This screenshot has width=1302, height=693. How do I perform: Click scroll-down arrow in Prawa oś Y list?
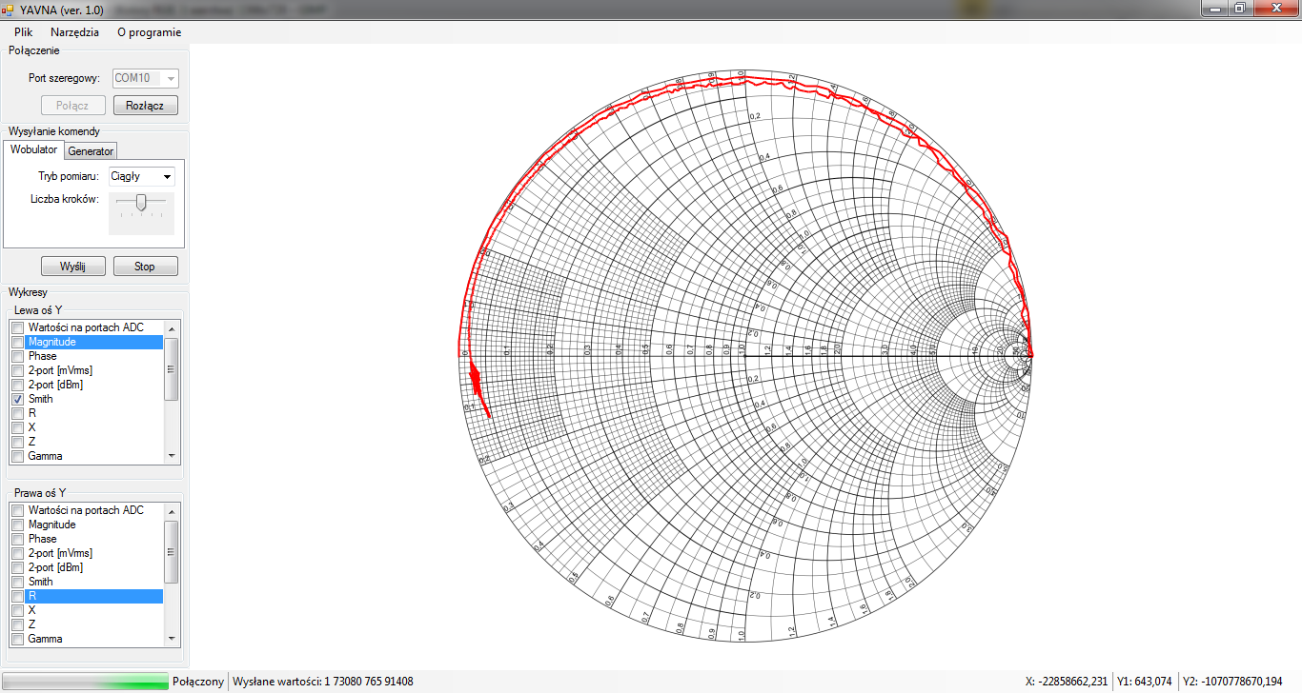coord(172,639)
